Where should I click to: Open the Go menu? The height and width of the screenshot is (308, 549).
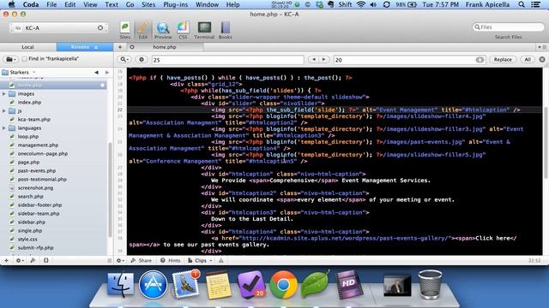point(130,4)
